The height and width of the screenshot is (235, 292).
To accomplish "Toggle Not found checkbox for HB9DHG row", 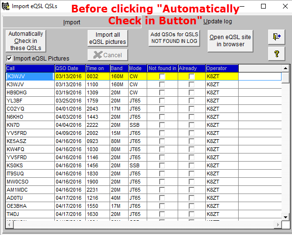I will click(x=162, y=92).
